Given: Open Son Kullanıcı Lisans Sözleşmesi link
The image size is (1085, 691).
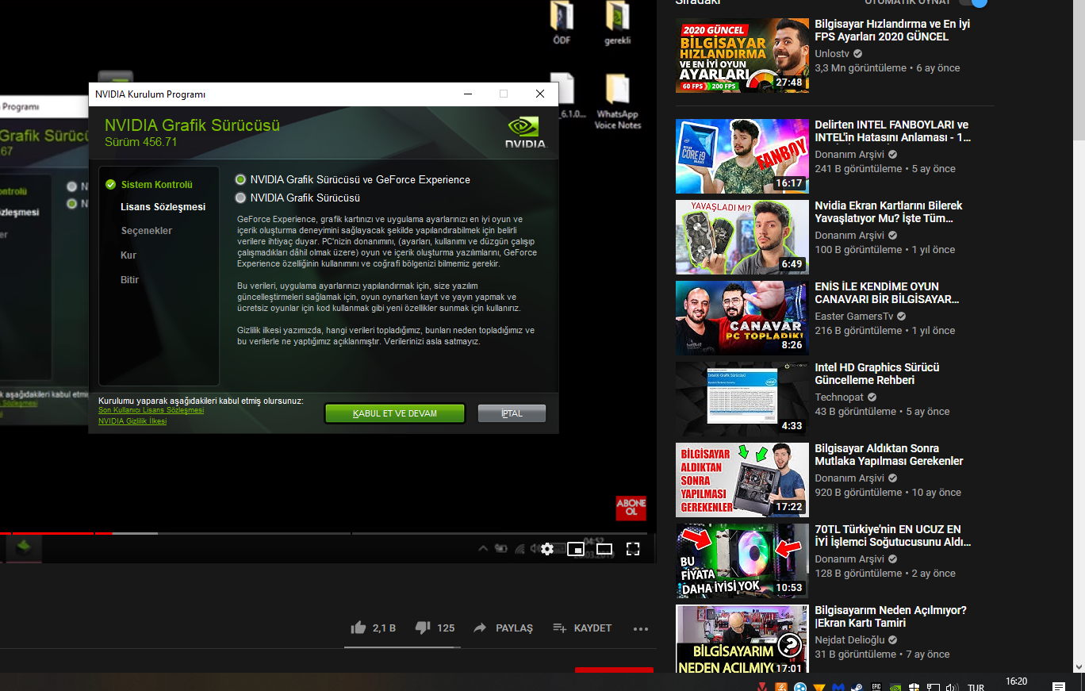Looking at the screenshot, I should (x=151, y=410).
